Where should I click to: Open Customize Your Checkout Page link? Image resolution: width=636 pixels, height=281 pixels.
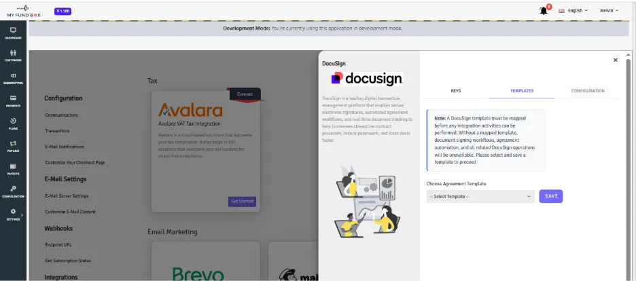(x=75, y=162)
